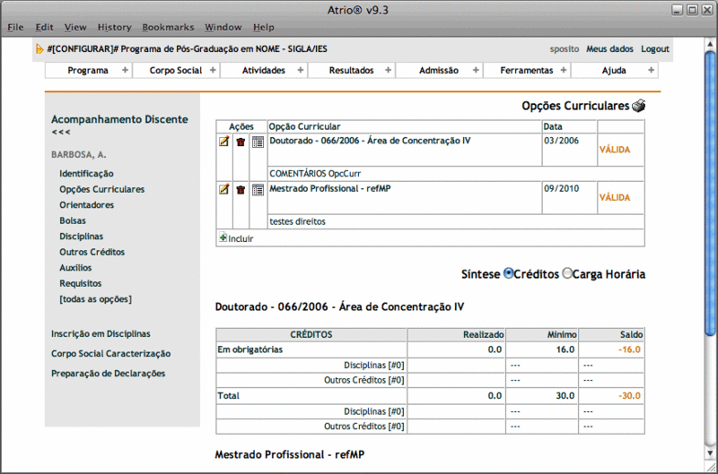The height and width of the screenshot is (474, 718).
Task: Edit the Mestrado Profissional entry
Action: (223, 189)
